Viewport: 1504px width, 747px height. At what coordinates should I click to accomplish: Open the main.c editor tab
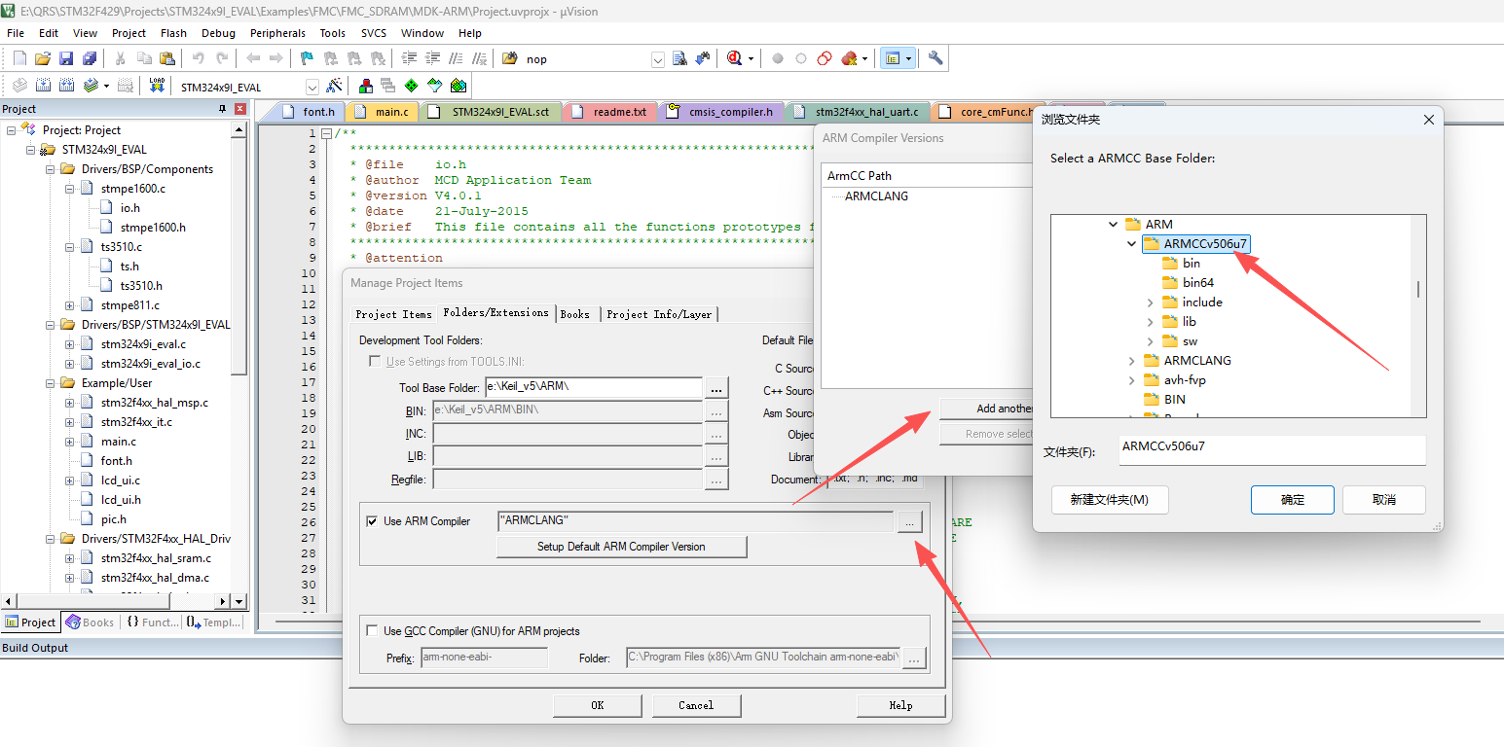pyautogui.click(x=383, y=112)
